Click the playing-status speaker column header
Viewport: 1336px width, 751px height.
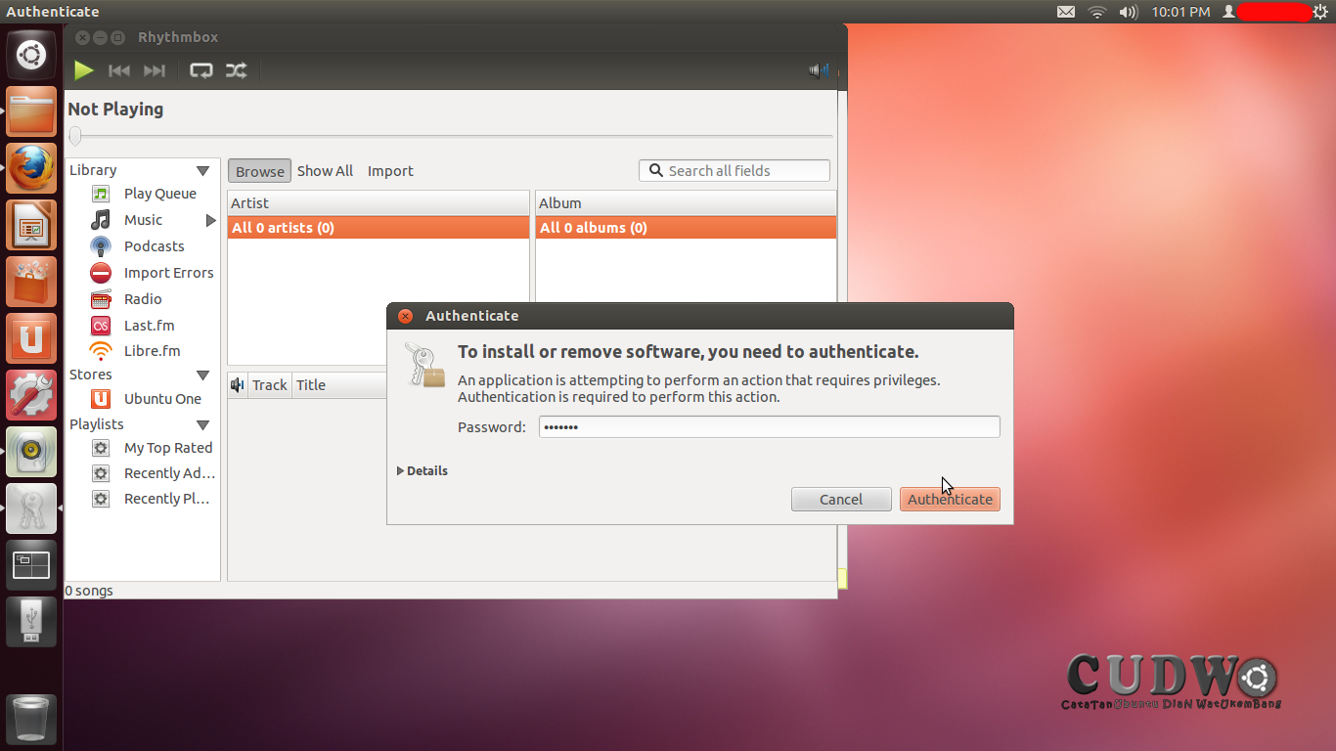click(x=238, y=385)
